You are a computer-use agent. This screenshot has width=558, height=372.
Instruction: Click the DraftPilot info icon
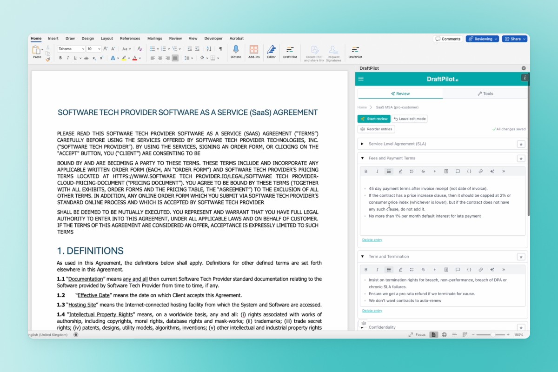(x=525, y=78)
